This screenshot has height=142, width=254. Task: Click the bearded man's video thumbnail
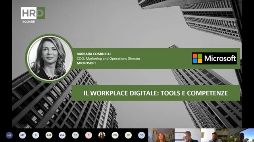(214, 135)
